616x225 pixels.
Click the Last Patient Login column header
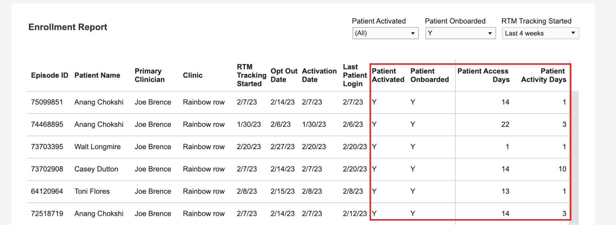click(355, 75)
